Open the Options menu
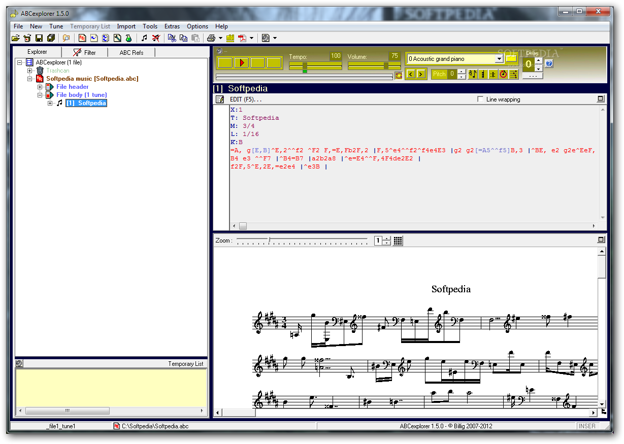This screenshot has height=444, width=624. pos(198,26)
